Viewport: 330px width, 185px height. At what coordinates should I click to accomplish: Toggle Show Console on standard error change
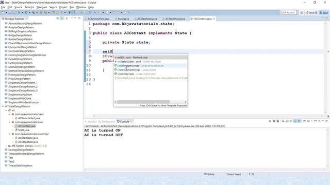299,121
